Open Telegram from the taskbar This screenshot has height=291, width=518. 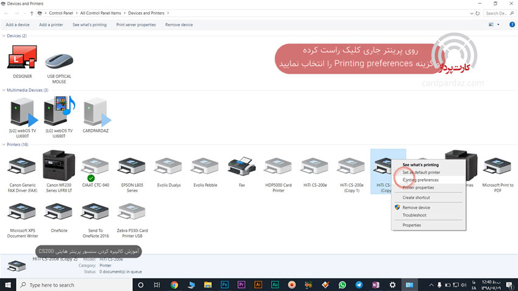pyautogui.click(x=359, y=285)
